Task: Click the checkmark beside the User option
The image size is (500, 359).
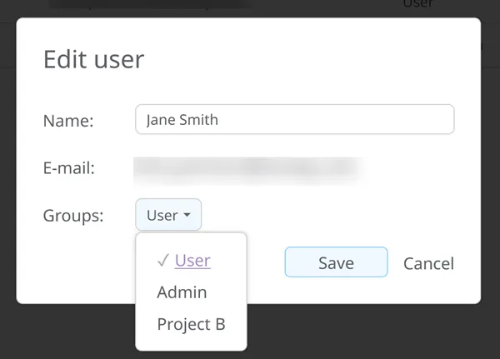Action: click(x=162, y=261)
